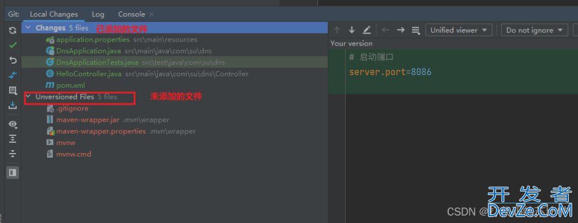Screen dimensions: 578x223
Task: Click the maven-wrapper.jar archive icon
Action: pyautogui.click(x=50, y=120)
